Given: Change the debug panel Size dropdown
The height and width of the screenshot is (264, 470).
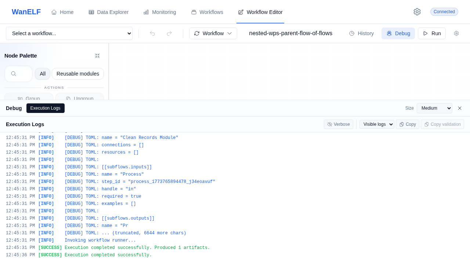Looking at the screenshot, I should tap(434, 108).
